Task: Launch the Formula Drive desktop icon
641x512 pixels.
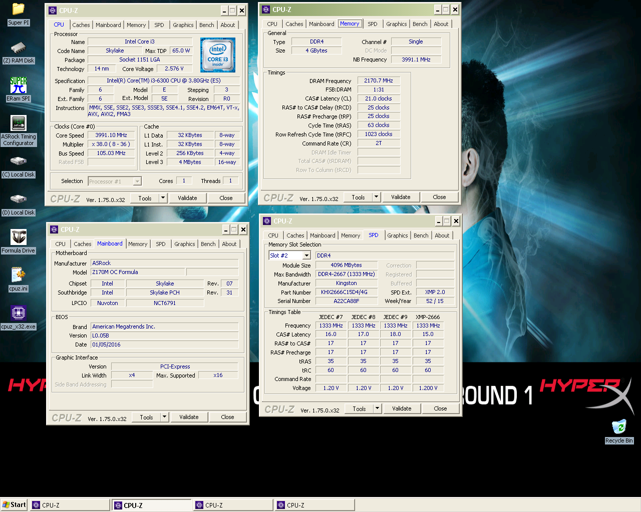Action: click(19, 237)
